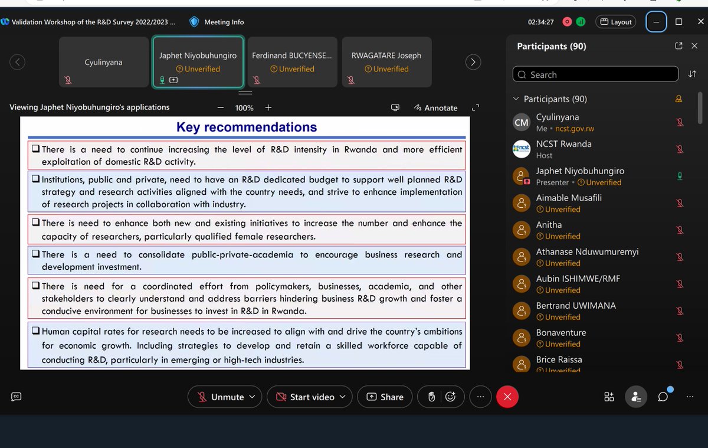708x448 pixels.
Task: Open video options dropdown arrow
Action: point(343,397)
